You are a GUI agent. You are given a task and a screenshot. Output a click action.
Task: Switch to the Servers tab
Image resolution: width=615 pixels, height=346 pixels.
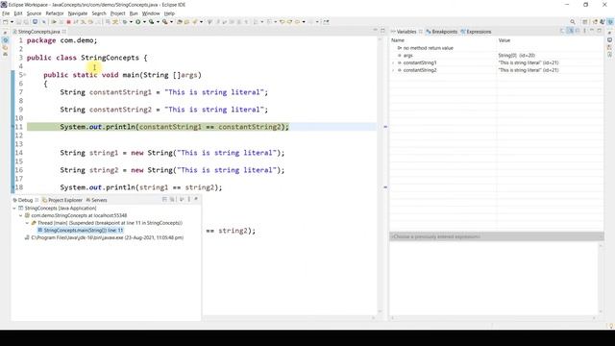[x=96, y=200]
